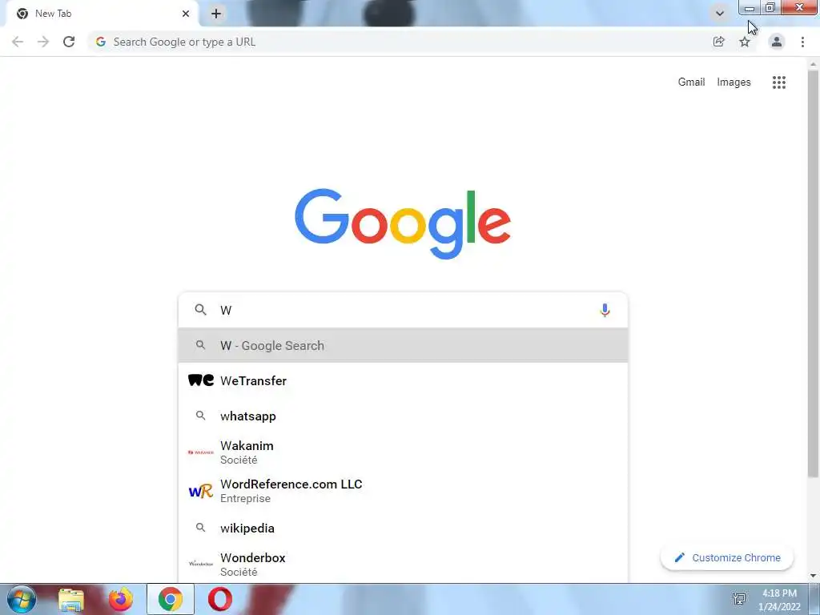Screen dimensions: 820x615
Task: Click the search icon beside wikipedia
Action: tap(200, 527)
